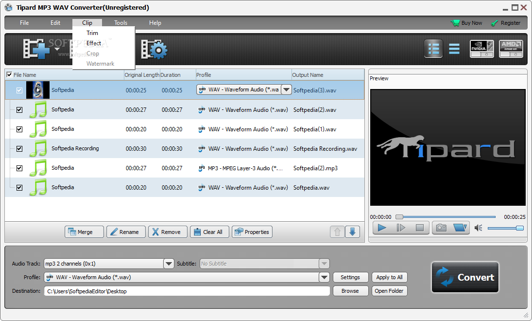Screen dimensions: 532x321
Task: Click the MP3 format icon in Softpedia(2).mp3 row
Action: tap(202, 168)
